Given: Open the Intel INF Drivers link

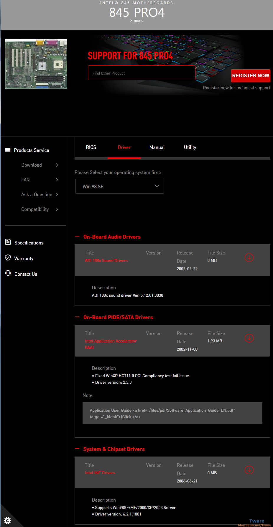Looking at the screenshot, I should (100, 473).
